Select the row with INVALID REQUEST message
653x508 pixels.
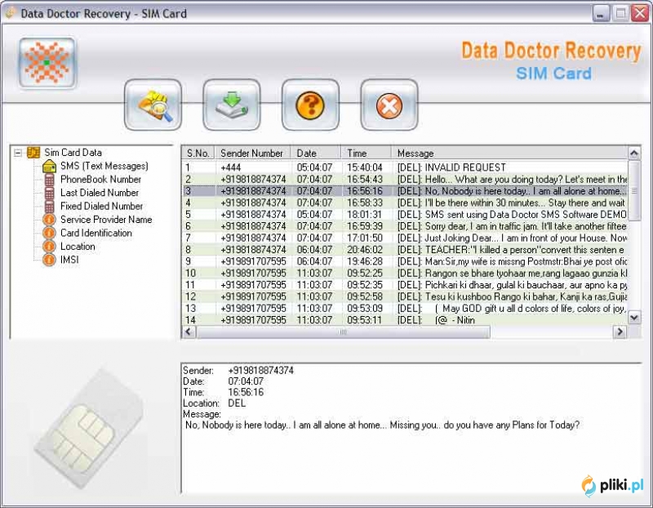(405, 167)
